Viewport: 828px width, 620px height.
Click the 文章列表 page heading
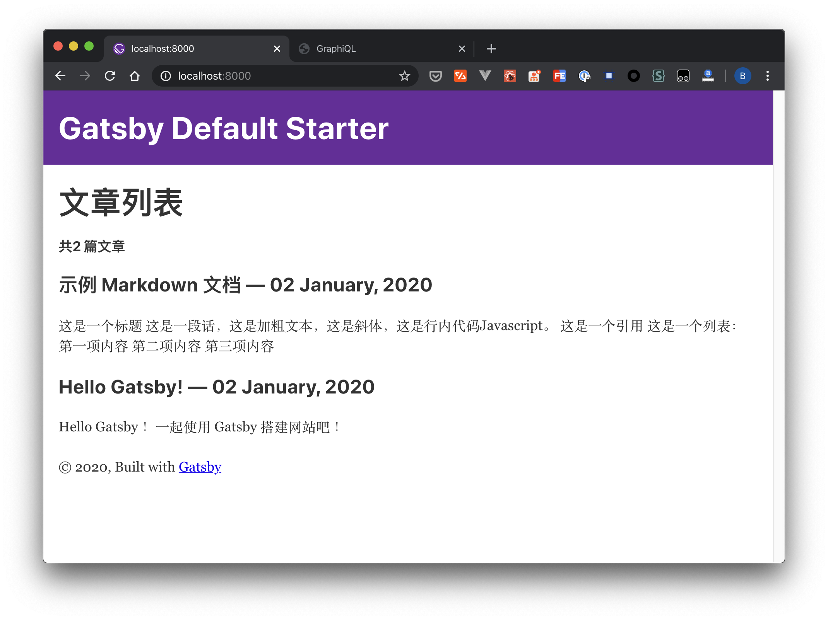pyautogui.click(x=121, y=203)
